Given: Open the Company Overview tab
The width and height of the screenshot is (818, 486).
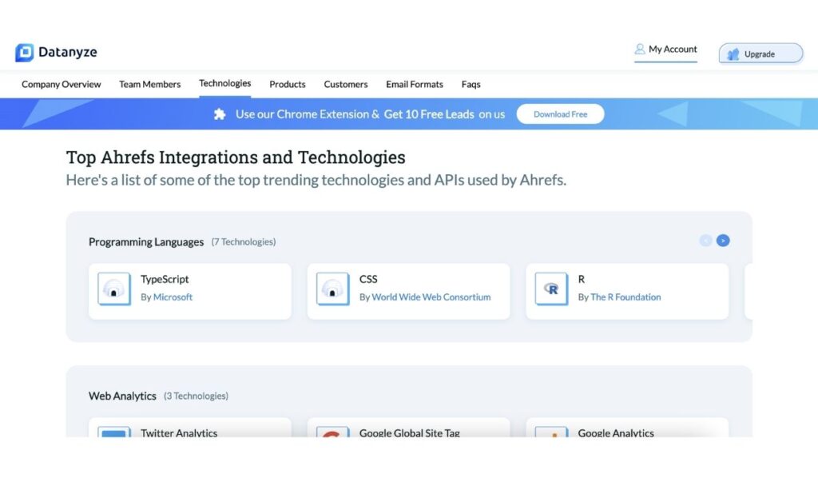Looking at the screenshot, I should point(61,84).
